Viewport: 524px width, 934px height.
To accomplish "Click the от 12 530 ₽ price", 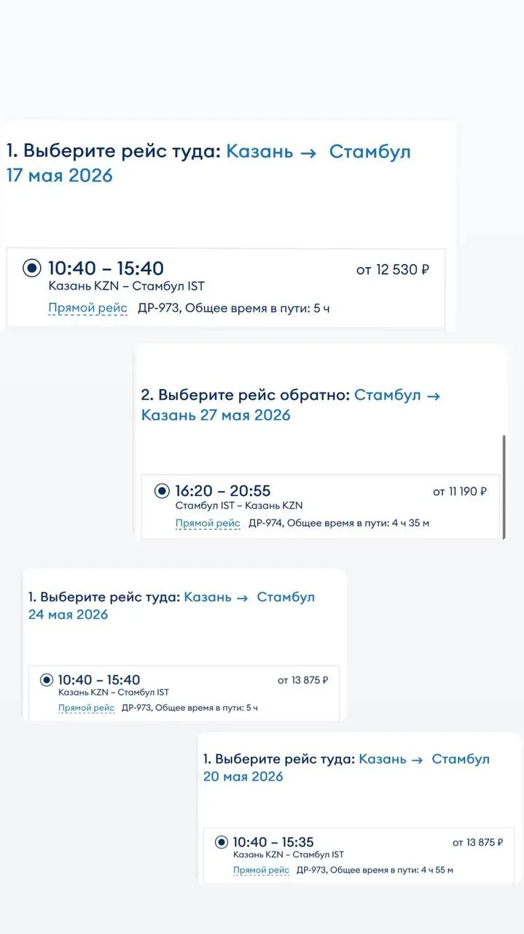I will click(392, 270).
